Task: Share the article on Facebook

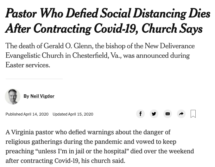Action: click(x=140, y=114)
